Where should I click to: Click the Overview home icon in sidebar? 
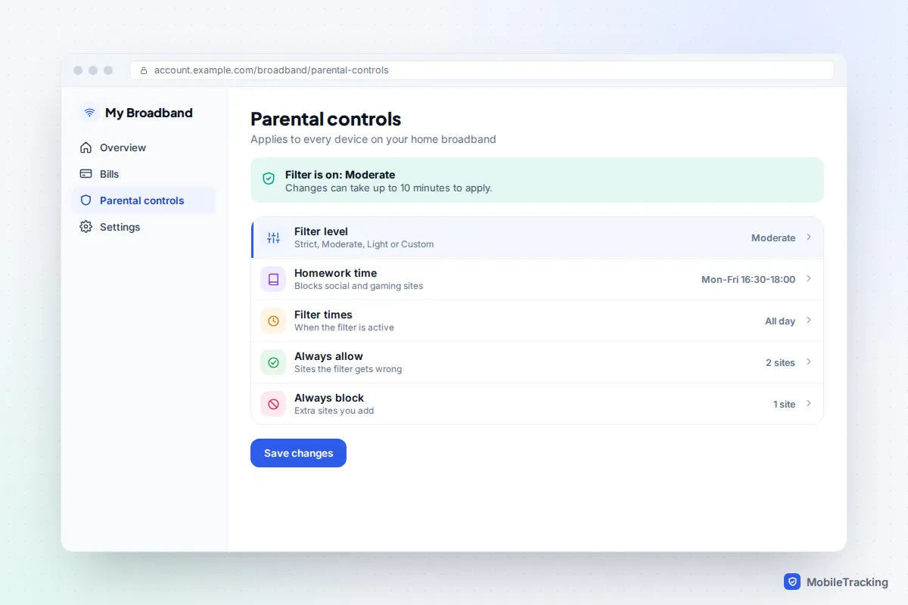pyautogui.click(x=86, y=147)
